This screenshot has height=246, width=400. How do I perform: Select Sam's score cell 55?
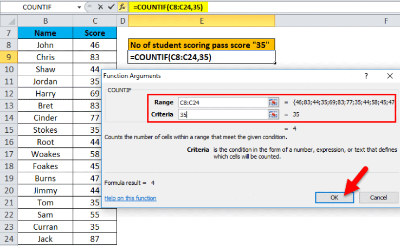[x=95, y=215]
